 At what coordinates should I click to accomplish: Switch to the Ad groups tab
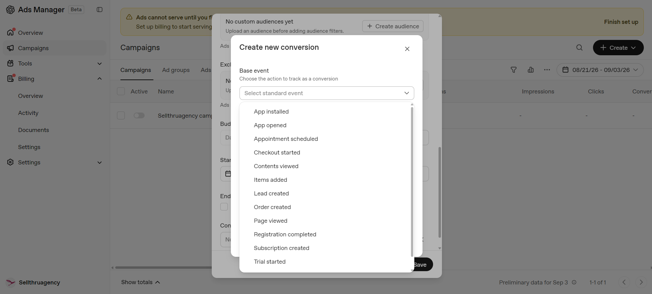click(x=176, y=70)
